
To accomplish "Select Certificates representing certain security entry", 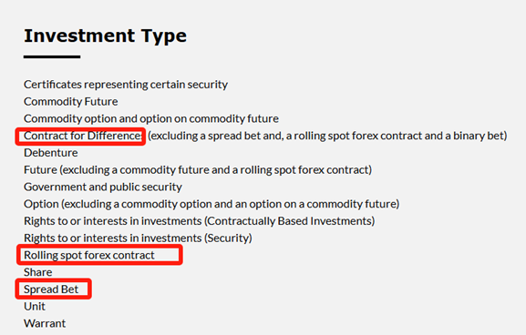I will click(x=126, y=85).
